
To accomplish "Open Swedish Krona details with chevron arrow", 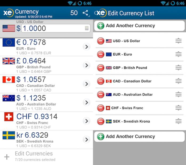I will [87, 140].
